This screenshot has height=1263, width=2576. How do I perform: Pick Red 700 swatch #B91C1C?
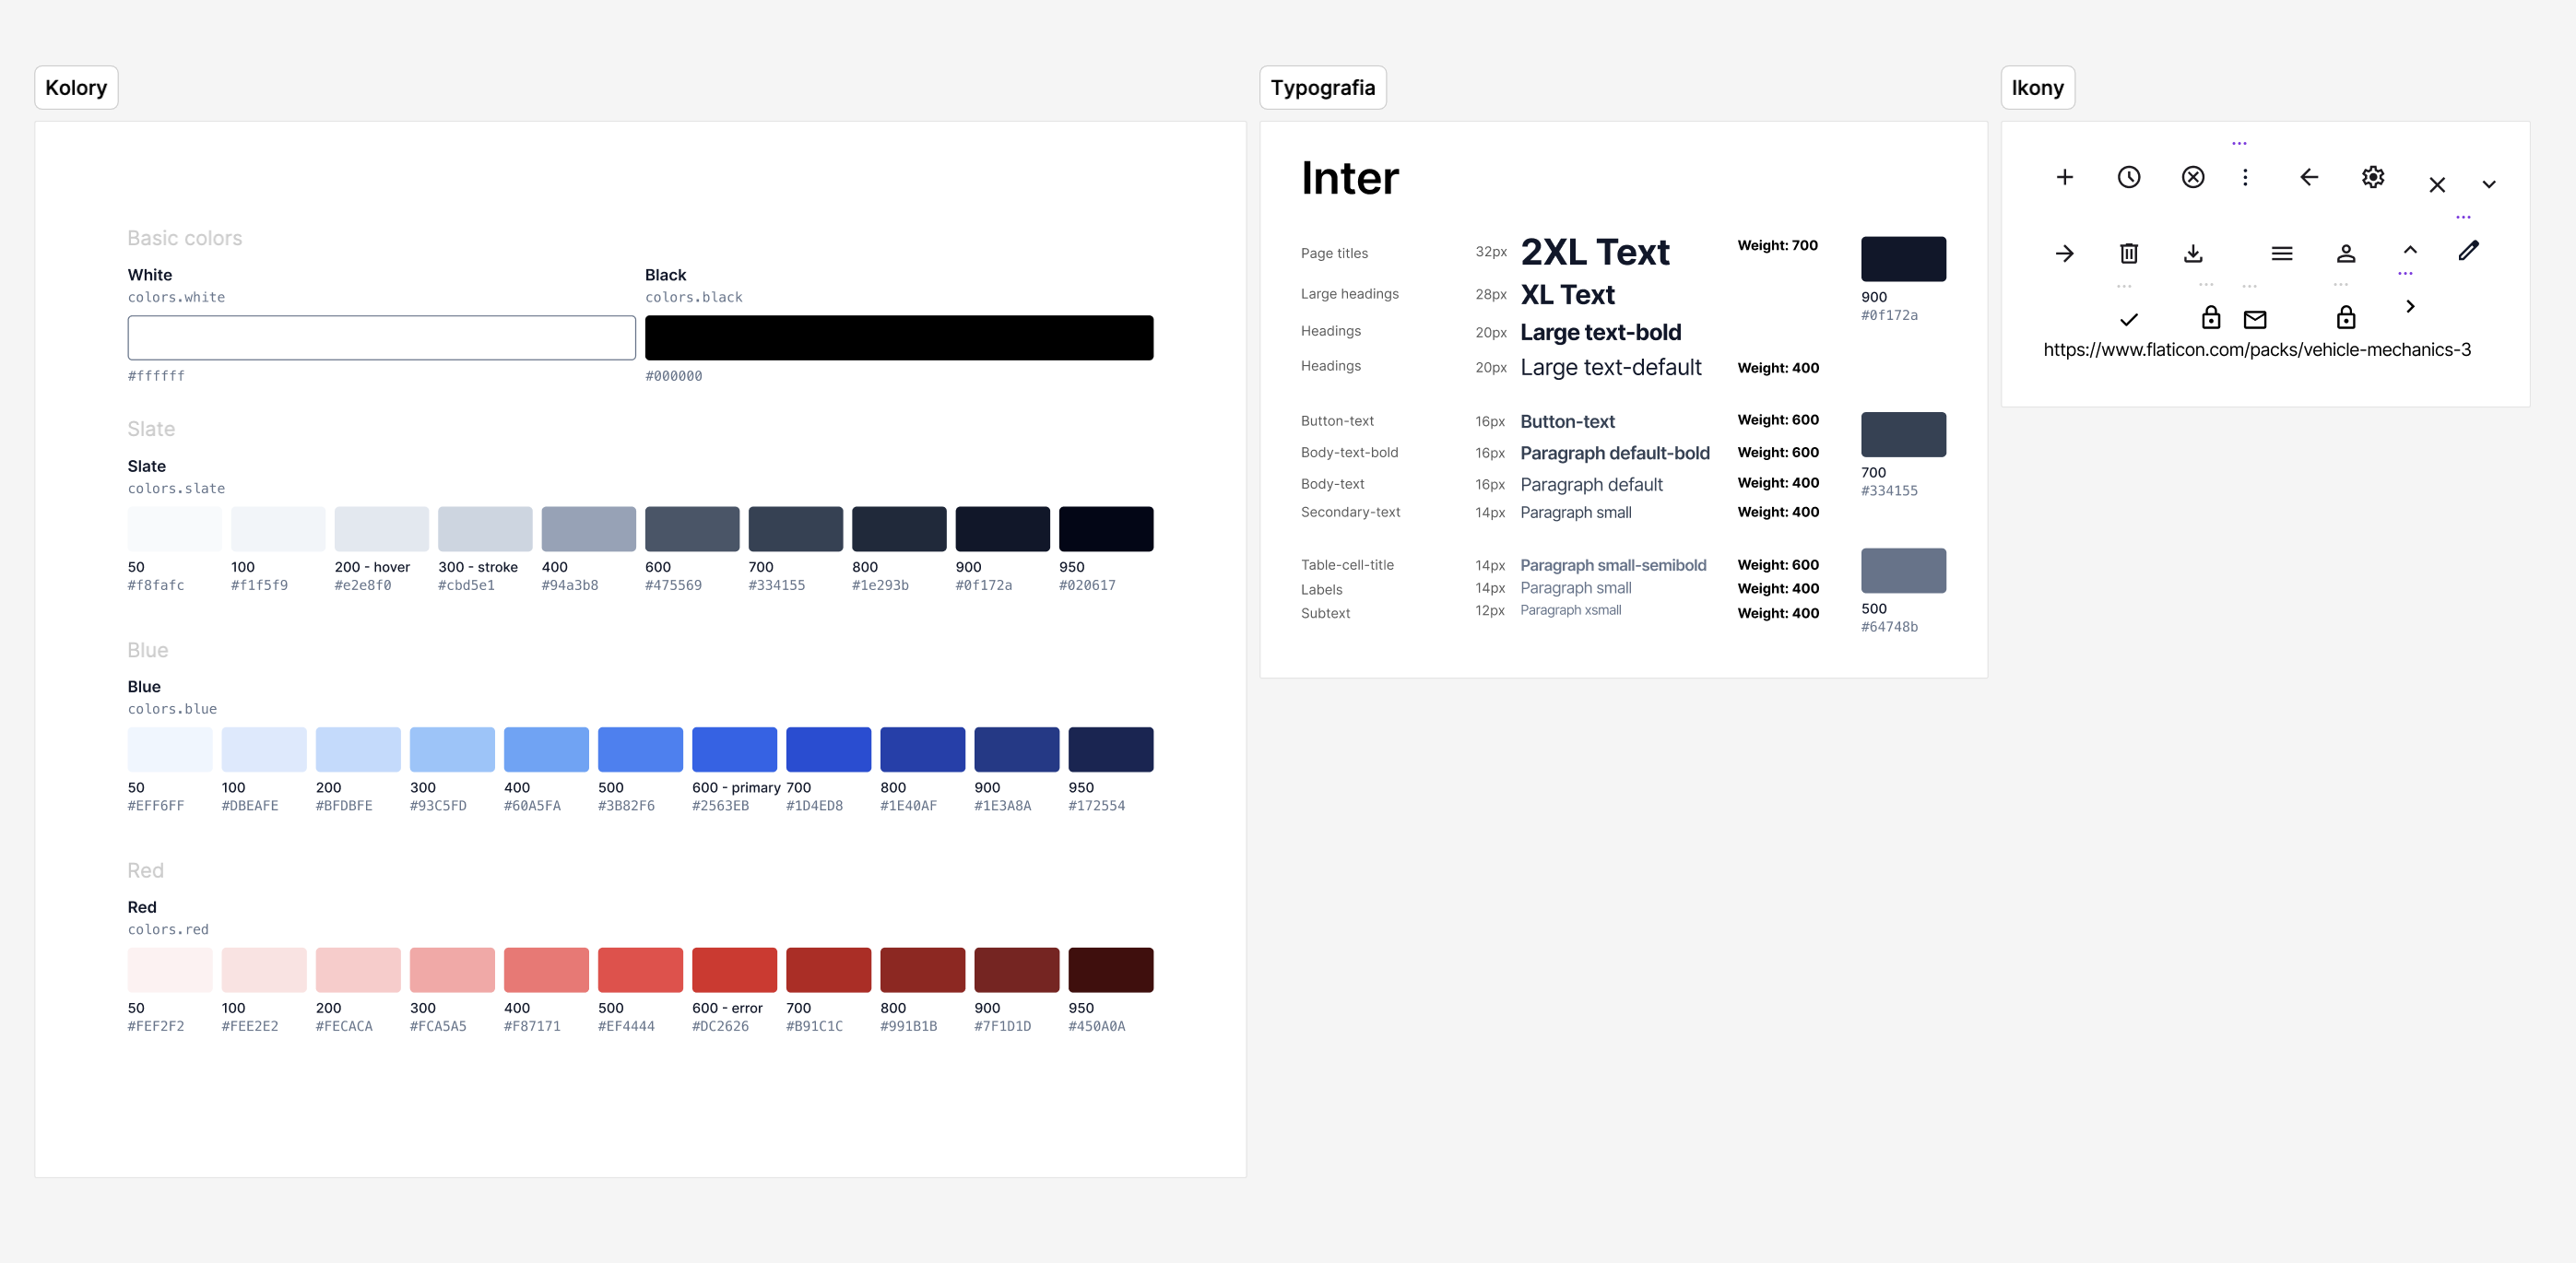(x=829, y=970)
